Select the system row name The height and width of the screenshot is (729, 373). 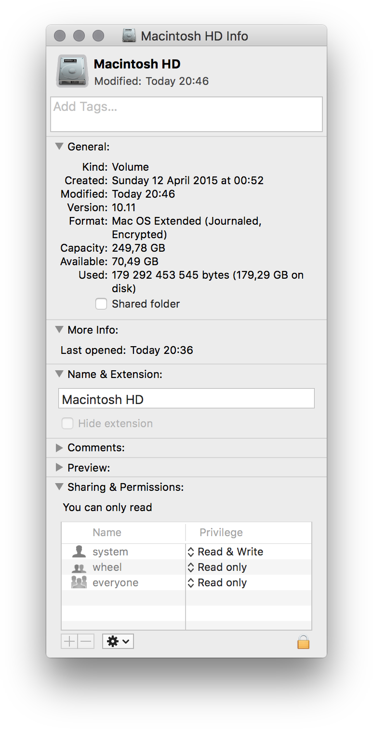pyautogui.click(x=110, y=552)
